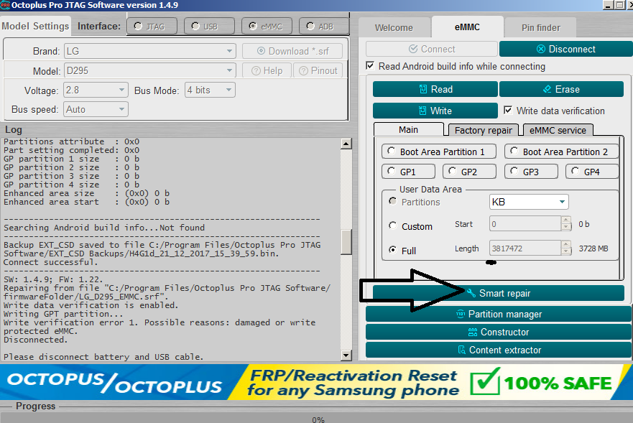Click the Read chip icon

click(x=423, y=89)
